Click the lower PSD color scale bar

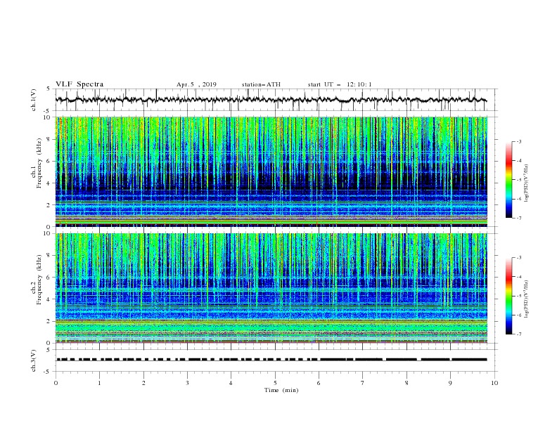(x=509, y=296)
